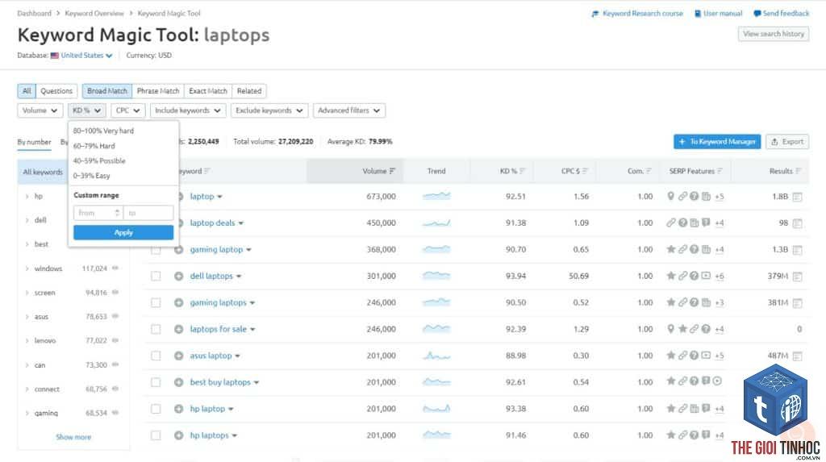Sort table by Results column icon
This screenshot has height=462, width=826.
pyautogui.click(x=799, y=171)
